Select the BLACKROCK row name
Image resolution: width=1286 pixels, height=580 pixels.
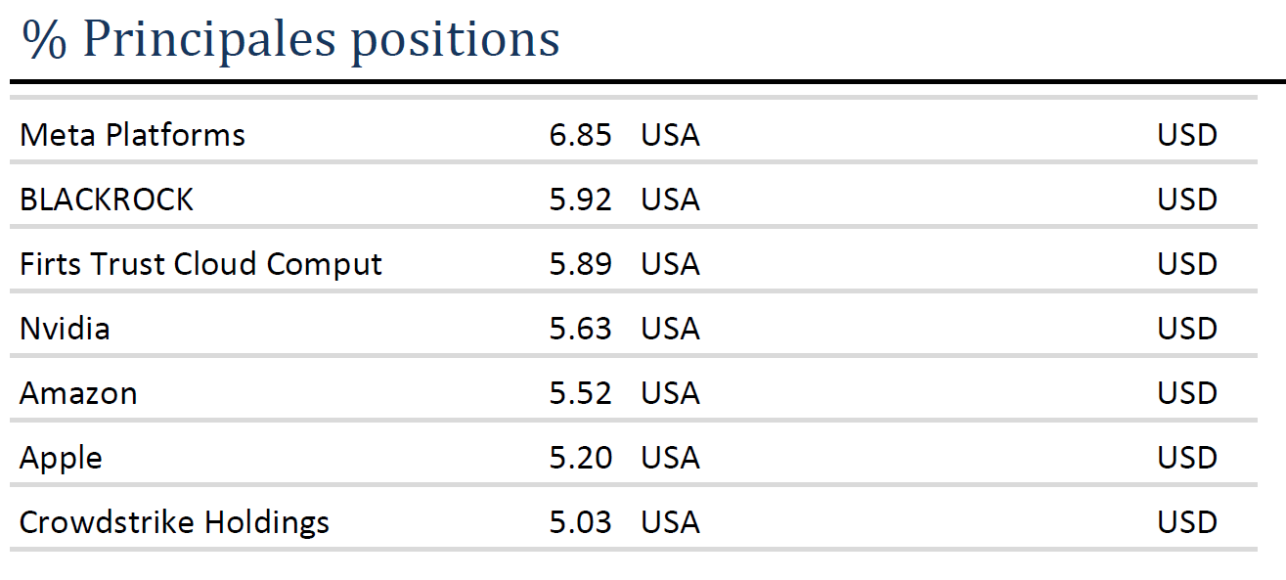coord(107,199)
